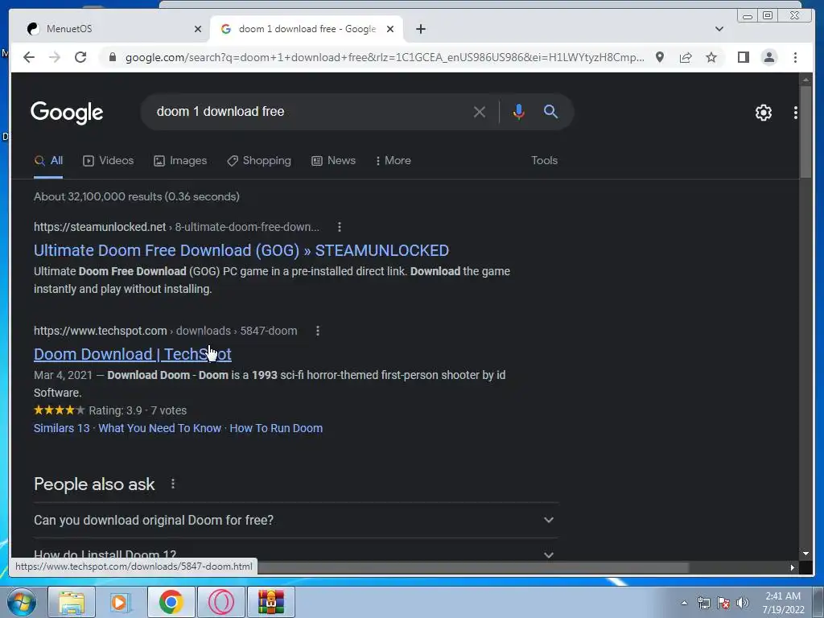824x618 pixels.
Task: Share this page via the share icon
Action: coord(686,57)
